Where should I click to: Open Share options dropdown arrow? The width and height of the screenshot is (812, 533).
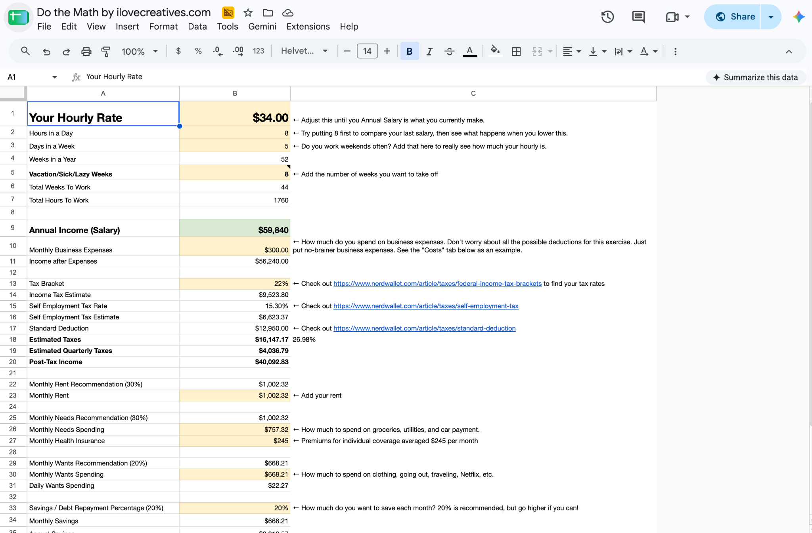[771, 17]
